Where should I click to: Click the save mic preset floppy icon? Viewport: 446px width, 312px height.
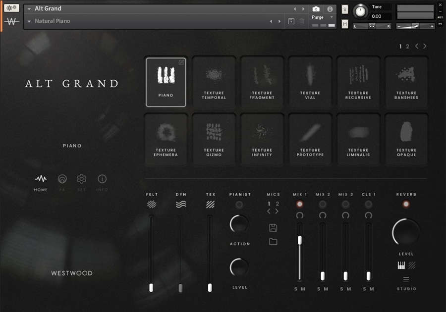click(x=273, y=228)
